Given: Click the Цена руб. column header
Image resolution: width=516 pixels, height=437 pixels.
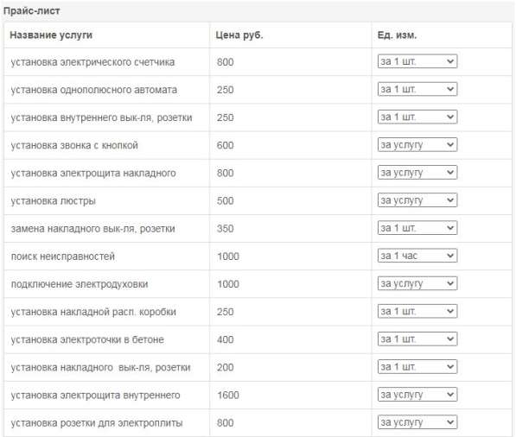Looking at the screenshot, I should pos(239,35).
